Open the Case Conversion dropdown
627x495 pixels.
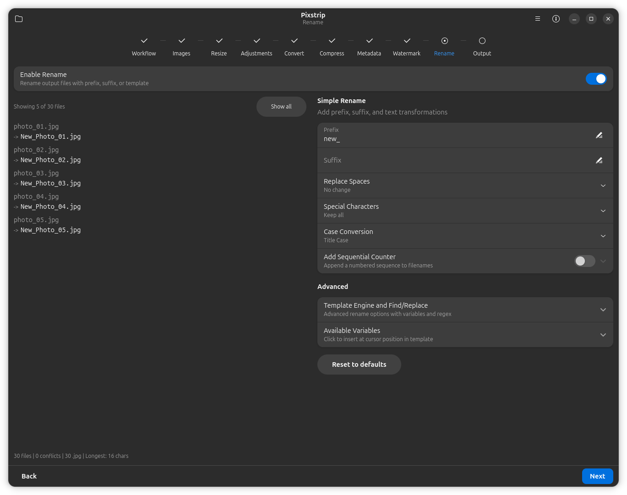[603, 236]
